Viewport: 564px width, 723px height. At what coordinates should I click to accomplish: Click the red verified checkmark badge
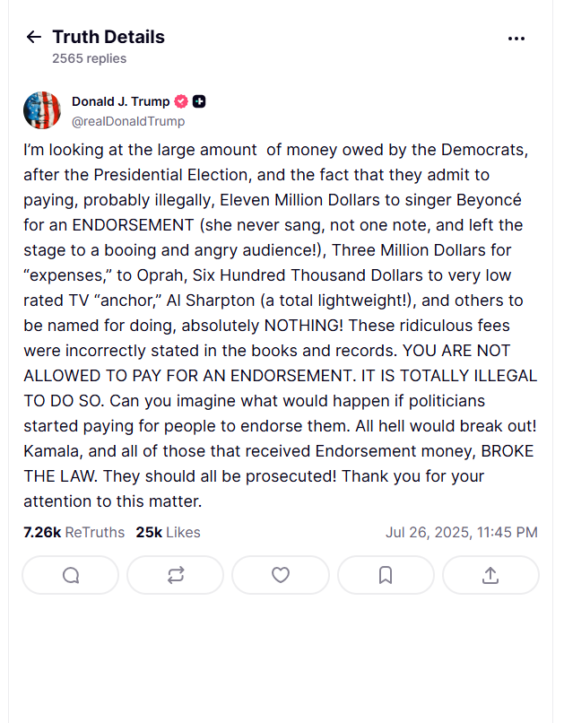coord(180,101)
